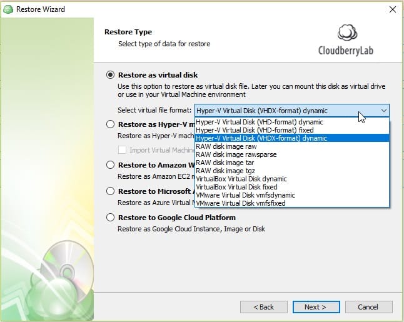The image size is (404, 322).
Task: Click the 'Select virtual file format:' label
Action: coord(154,110)
